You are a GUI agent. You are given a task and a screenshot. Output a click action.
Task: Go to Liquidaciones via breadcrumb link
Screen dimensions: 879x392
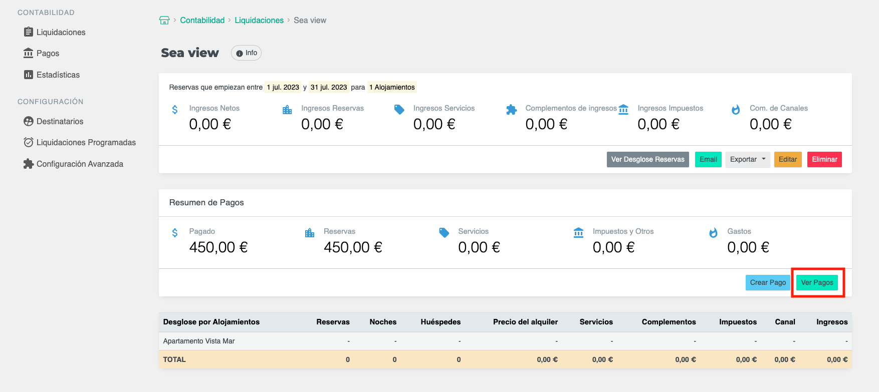(259, 21)
